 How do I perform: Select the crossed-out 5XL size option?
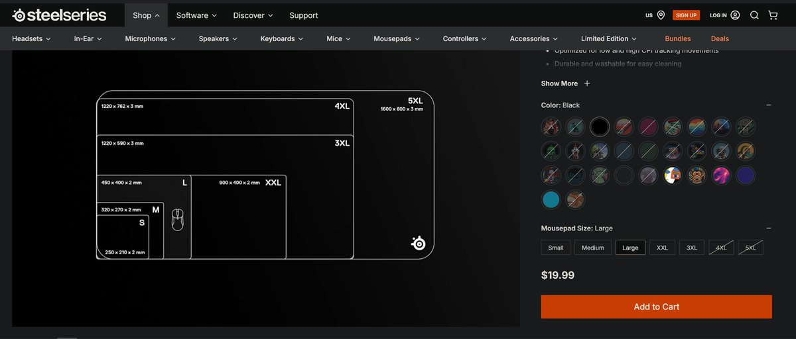coord(751,248)
